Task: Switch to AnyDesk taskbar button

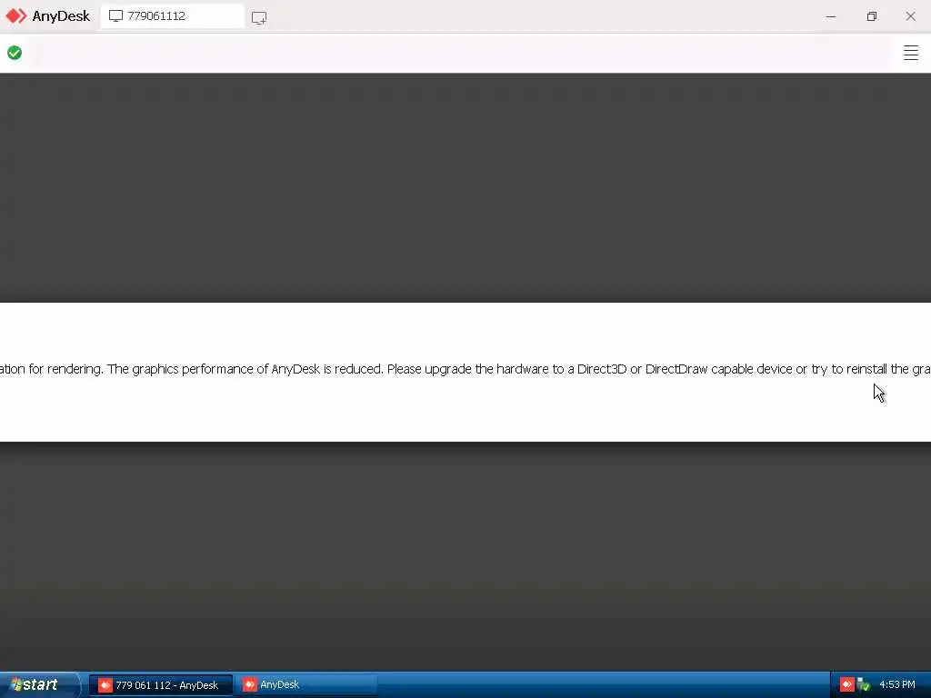Action: [305, 685]
